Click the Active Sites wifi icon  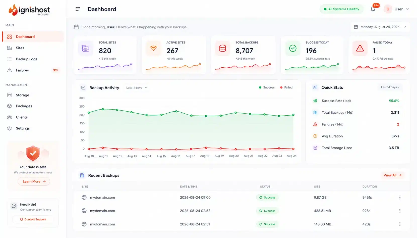pos(153,48)
